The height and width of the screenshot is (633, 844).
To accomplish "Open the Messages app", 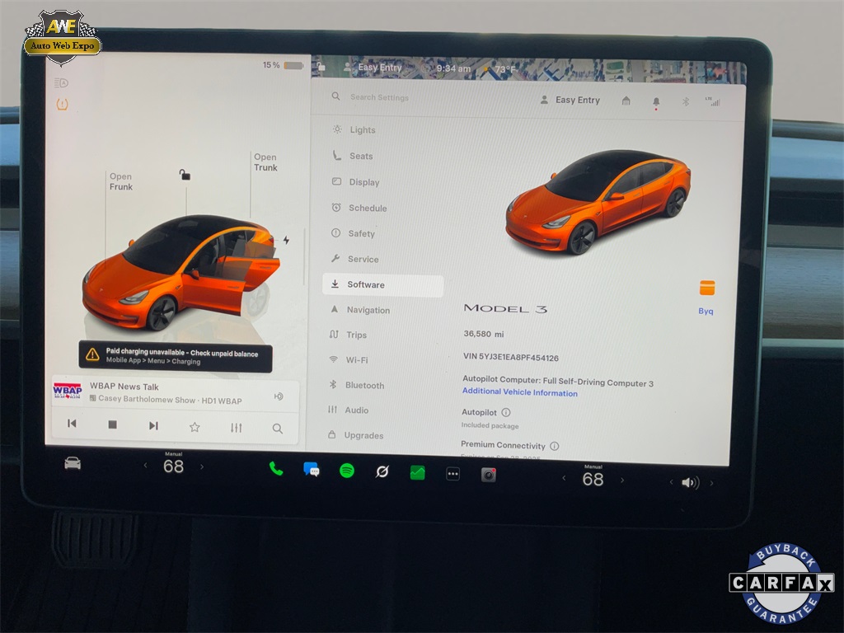I will [311, 470].
